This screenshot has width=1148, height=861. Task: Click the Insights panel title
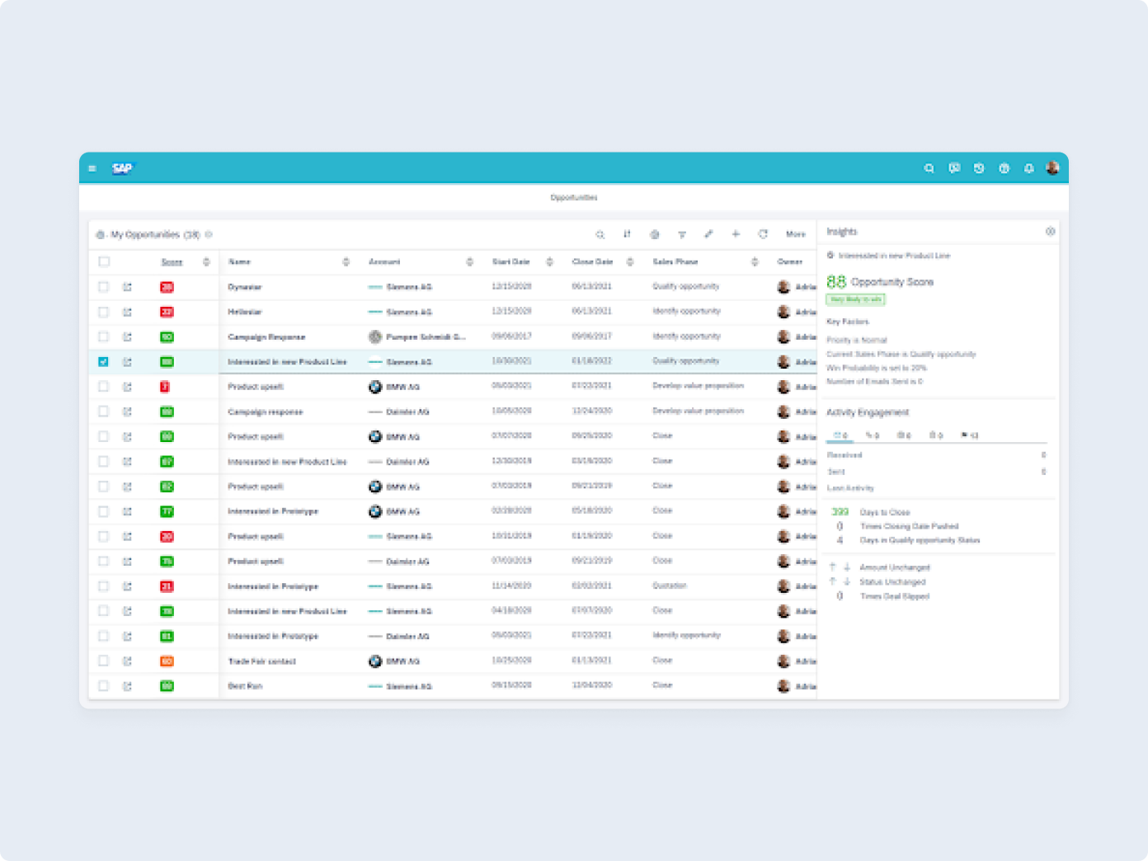point(842,232)
